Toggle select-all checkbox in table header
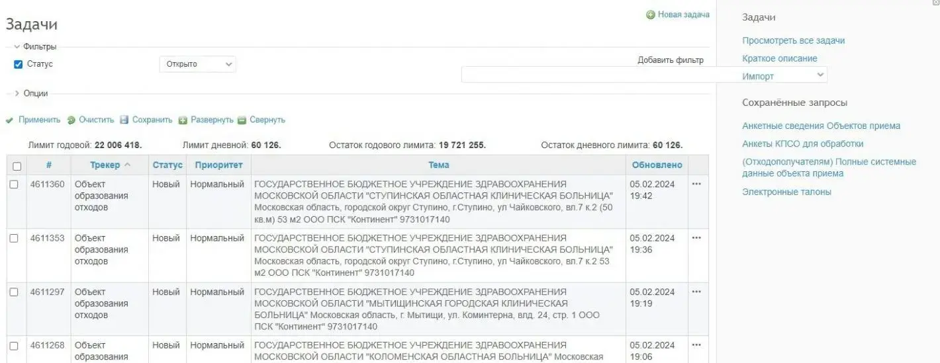 pyautogui.click(x=17, y=166)
